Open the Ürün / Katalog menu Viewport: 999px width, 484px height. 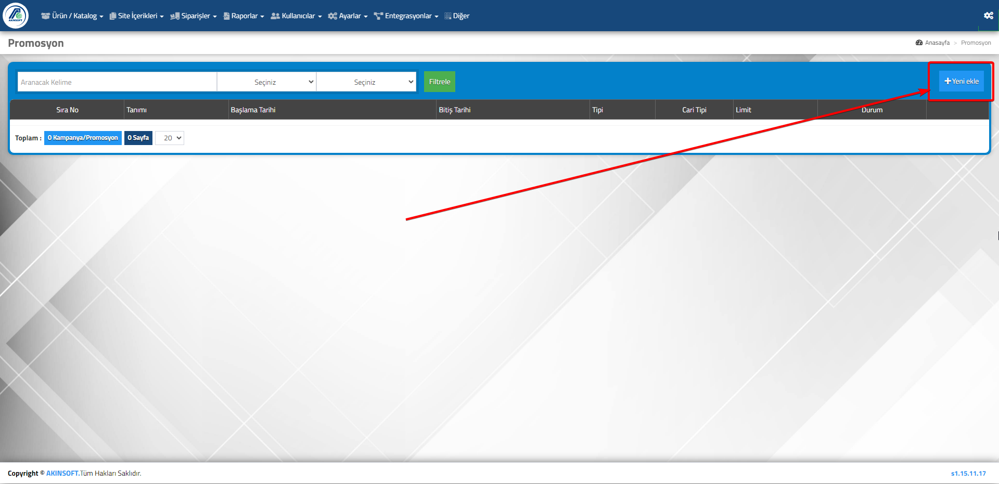pos(72,16)
